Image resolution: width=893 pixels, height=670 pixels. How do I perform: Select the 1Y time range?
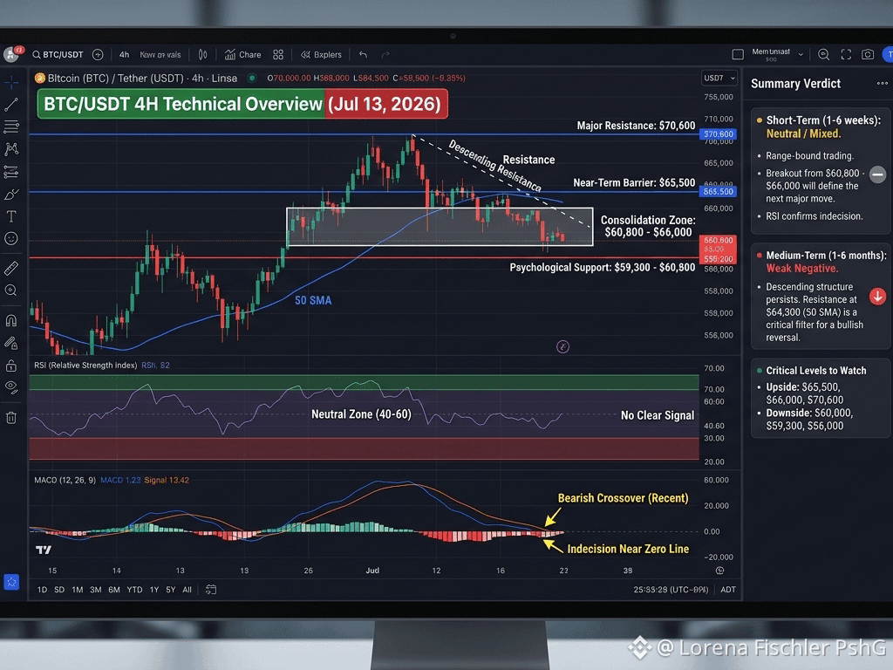[154, 590]
